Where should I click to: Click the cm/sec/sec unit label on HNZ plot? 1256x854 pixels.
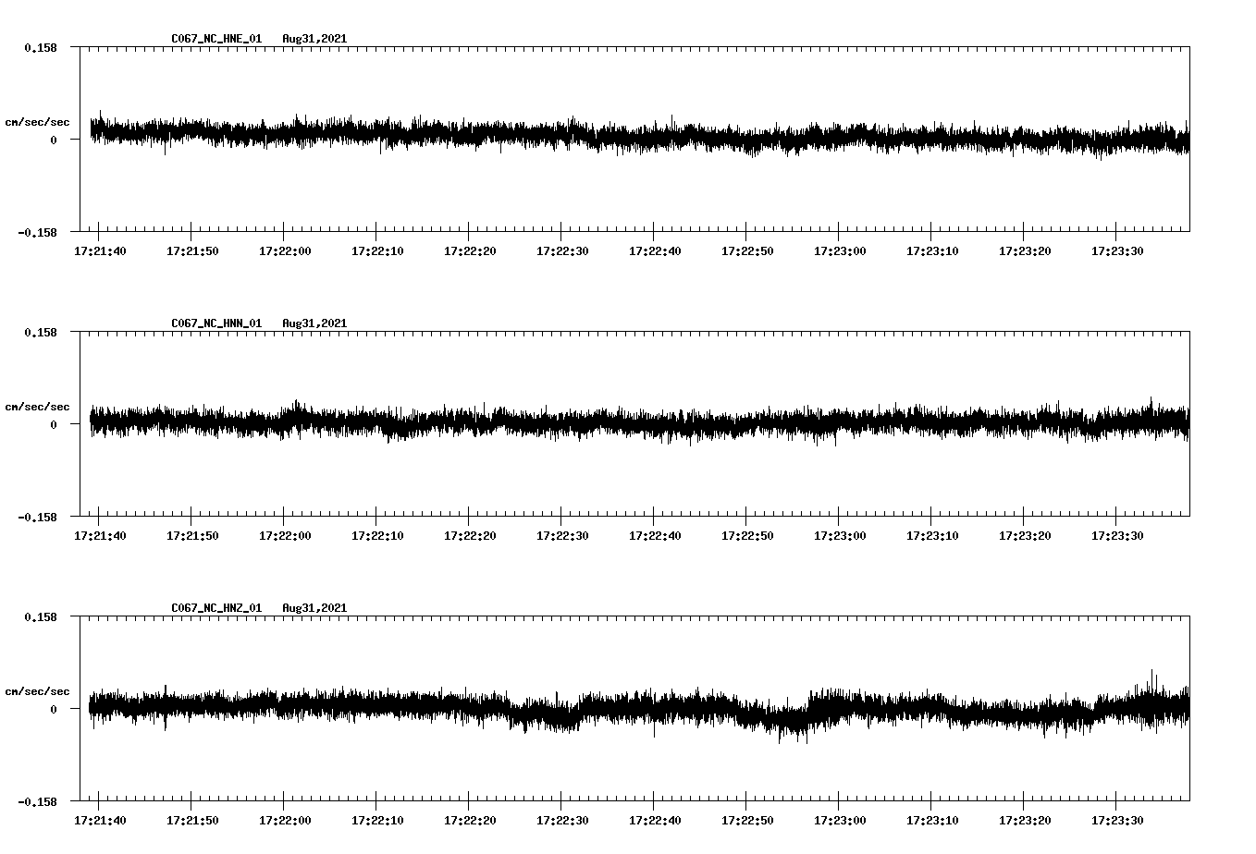[x=37, y=691]
